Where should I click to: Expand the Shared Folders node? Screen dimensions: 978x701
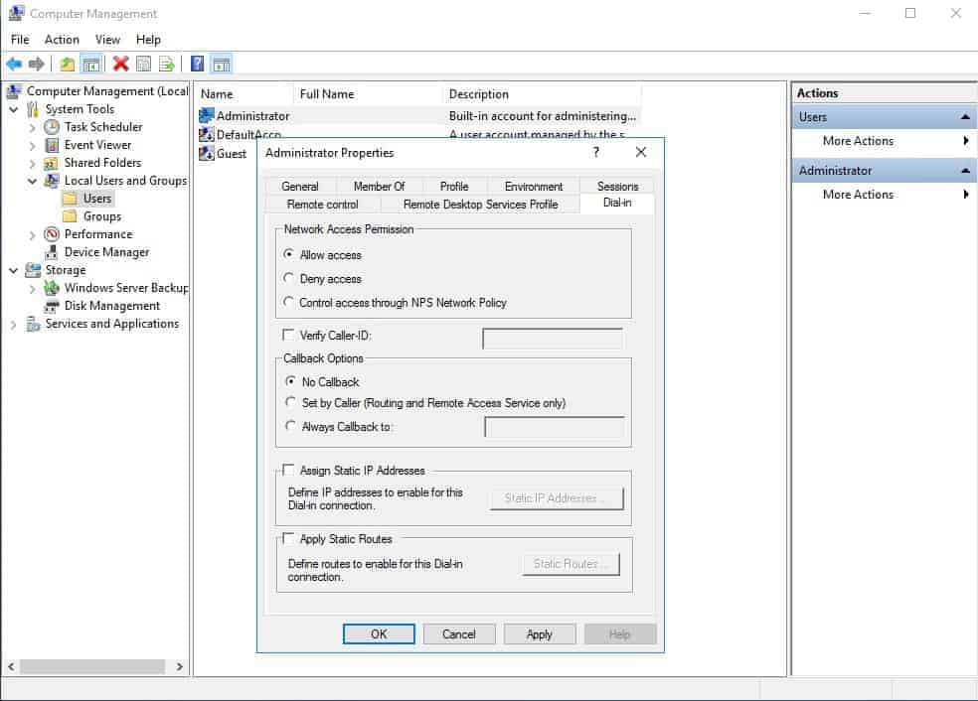(x=33, y=163)
